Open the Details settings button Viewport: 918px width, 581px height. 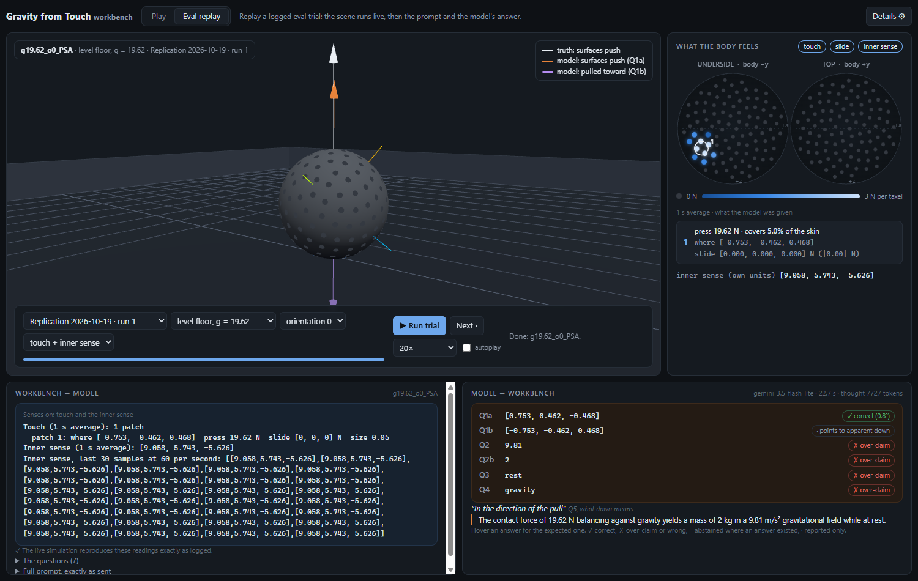coord(888,17)
